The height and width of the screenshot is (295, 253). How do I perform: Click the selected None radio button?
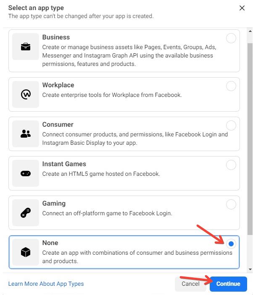pos(231,244)
